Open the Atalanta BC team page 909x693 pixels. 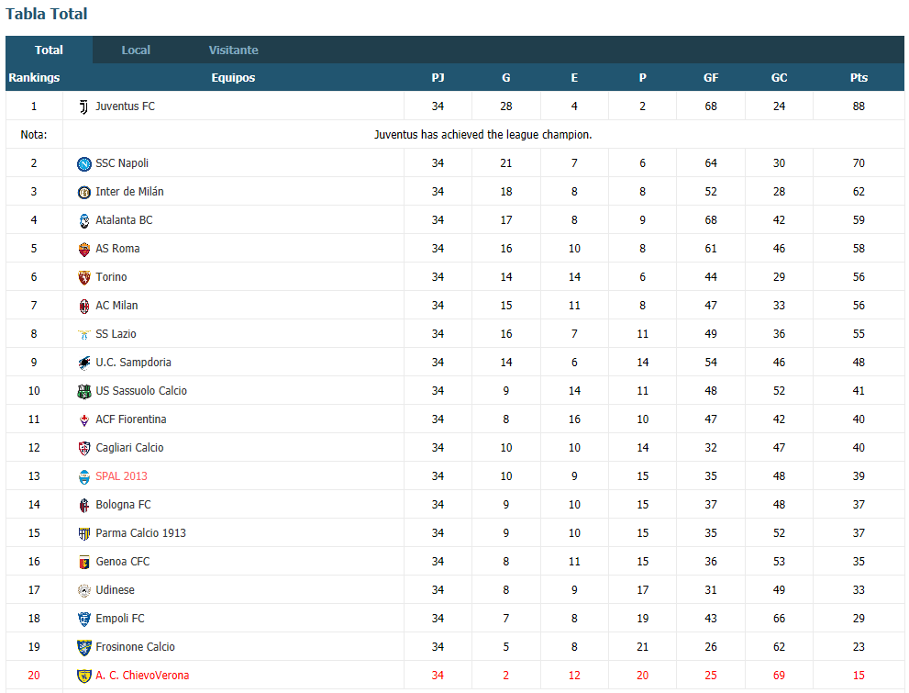coord(124,219)
